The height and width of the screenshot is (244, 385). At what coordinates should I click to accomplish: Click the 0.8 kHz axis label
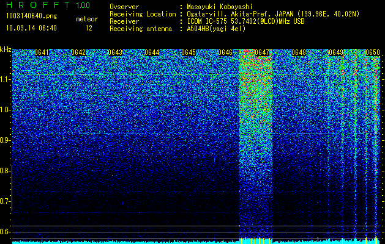[x=5, y=171]
